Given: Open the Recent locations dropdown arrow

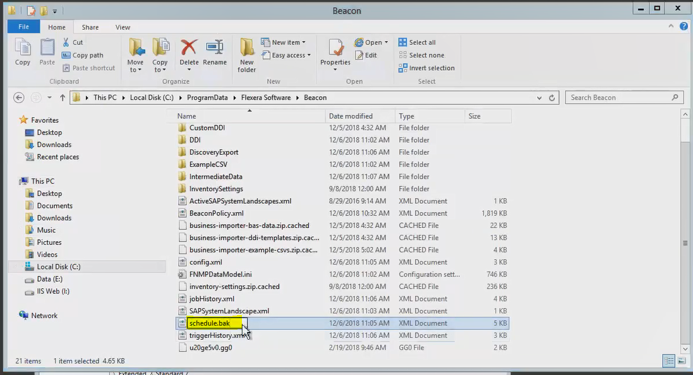Looking at the screenshot, I should point(49,98).
